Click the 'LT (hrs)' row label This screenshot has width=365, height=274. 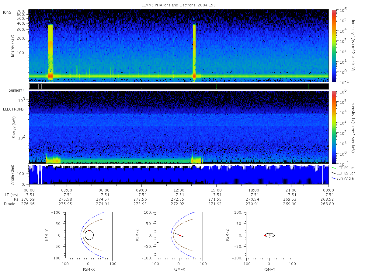(11, 195)
